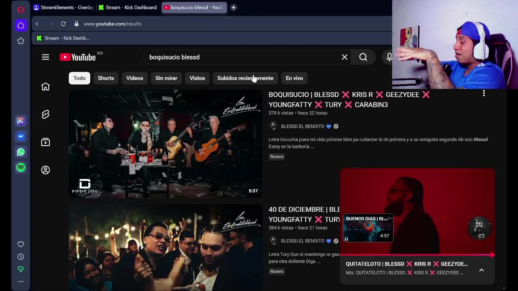Open the 40 DE DICIEMBRE video title
Viewport: 518px width, 291px height.
pyautogui.click(x=304, y=214)
